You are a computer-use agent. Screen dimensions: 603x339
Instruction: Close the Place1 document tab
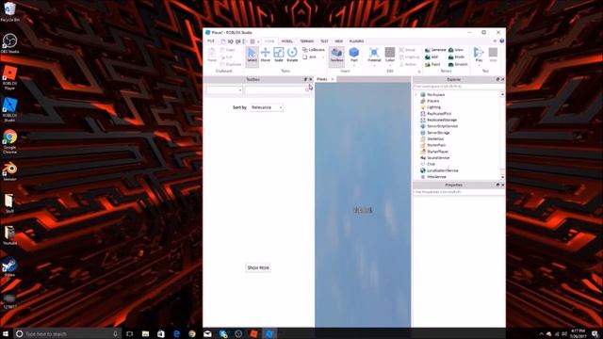[x=333, y=79]
